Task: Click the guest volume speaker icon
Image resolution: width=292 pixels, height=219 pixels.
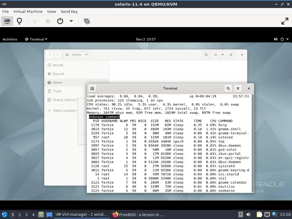Action: [x=276, y=39]
